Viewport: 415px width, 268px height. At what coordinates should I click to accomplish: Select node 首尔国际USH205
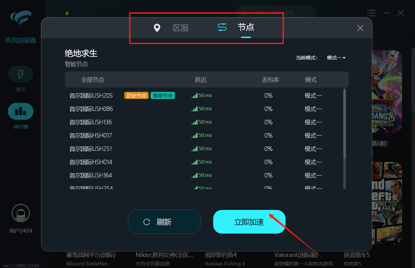click(91, 96)
